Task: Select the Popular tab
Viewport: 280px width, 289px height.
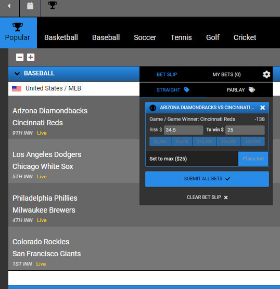Action: pos(18,33)
